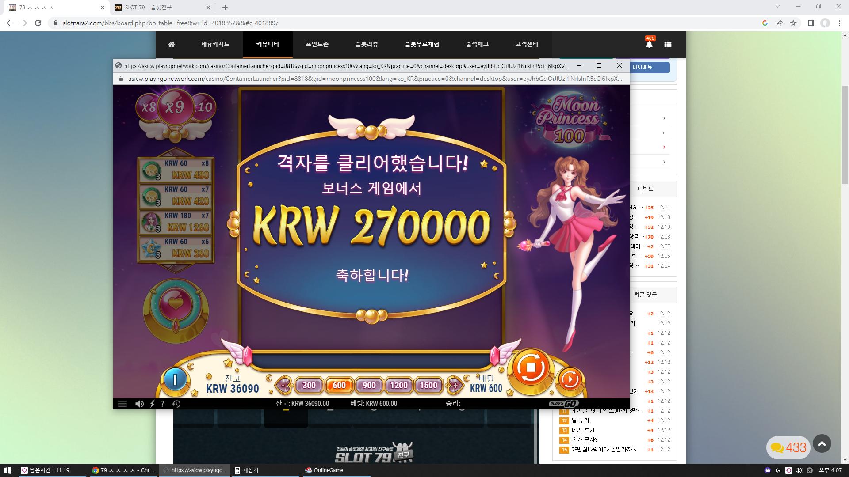Click the Google icon in the address bar
The image size is (849, 477).
[765, 23]
